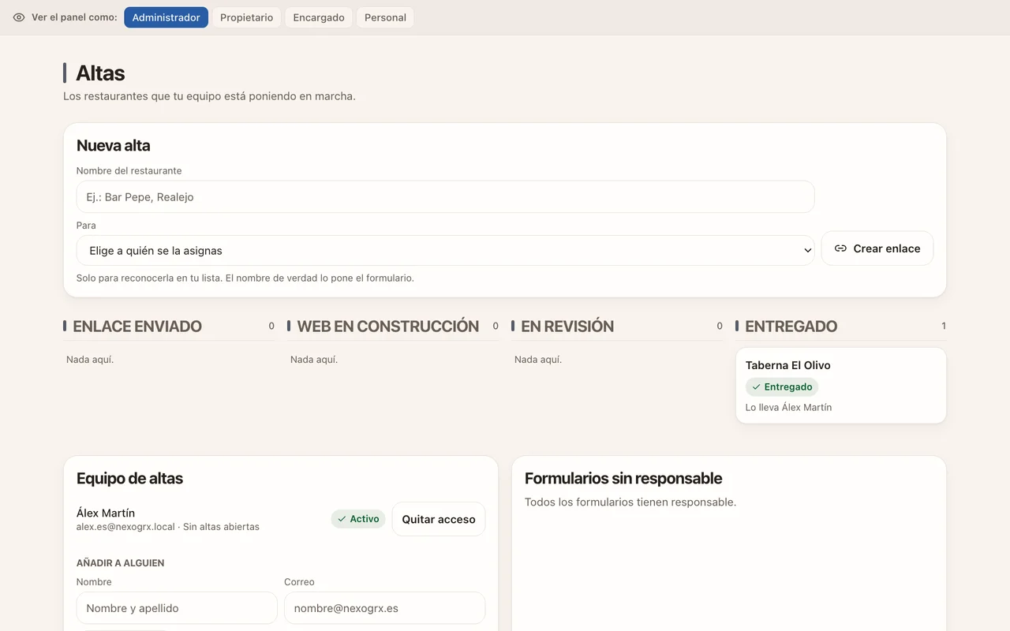
Task: Click the checkmark icon in the Entregado badge
Action: [756, 387]
